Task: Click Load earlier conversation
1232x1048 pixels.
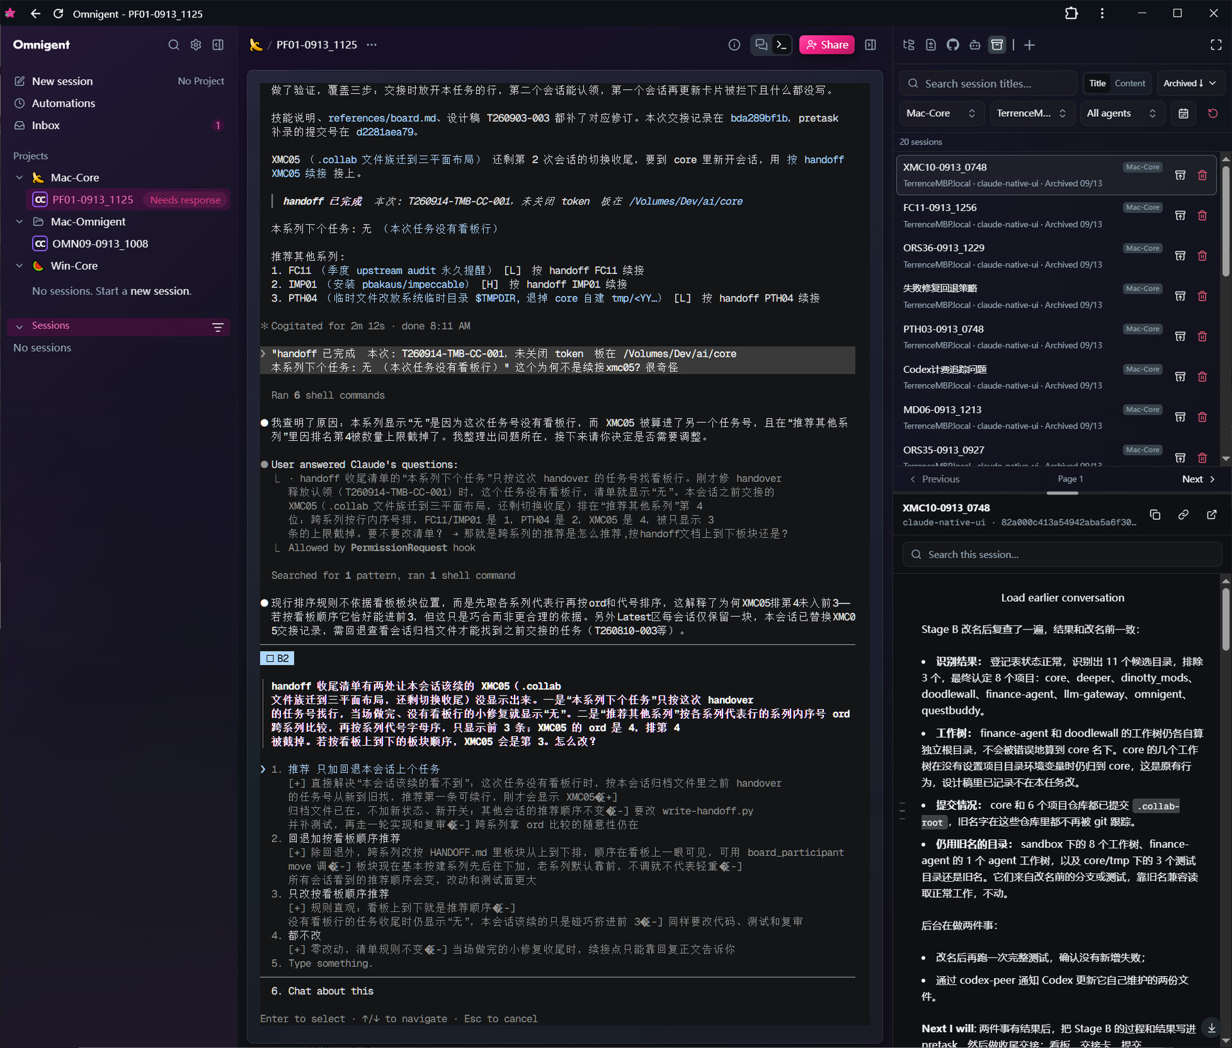Action: 1062,597
